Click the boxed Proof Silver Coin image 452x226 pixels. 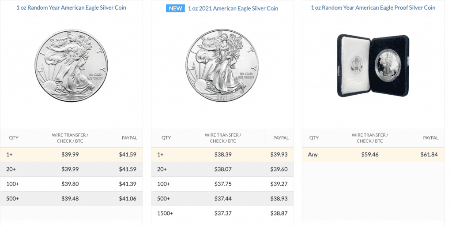pos(373,66)
